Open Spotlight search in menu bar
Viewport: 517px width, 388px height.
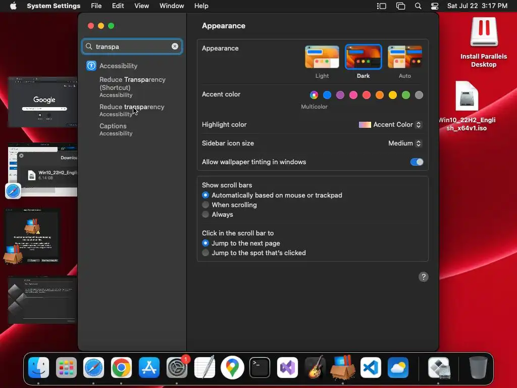(x=418, y=6)
